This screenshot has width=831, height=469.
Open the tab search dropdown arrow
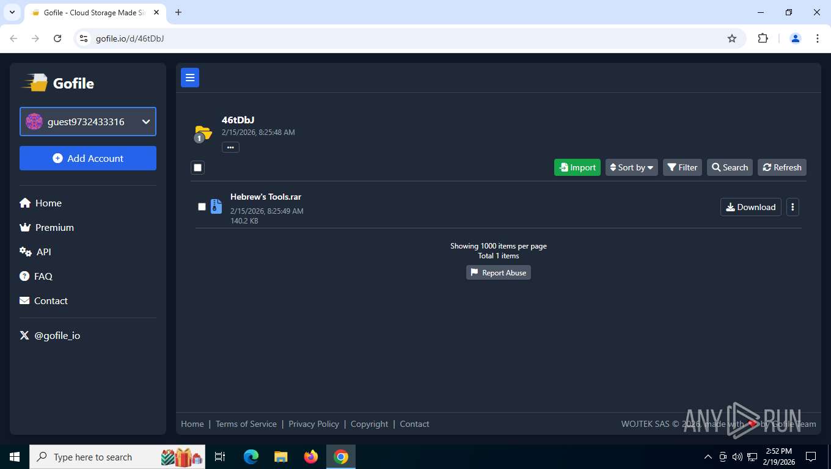[x=12, y=12]
